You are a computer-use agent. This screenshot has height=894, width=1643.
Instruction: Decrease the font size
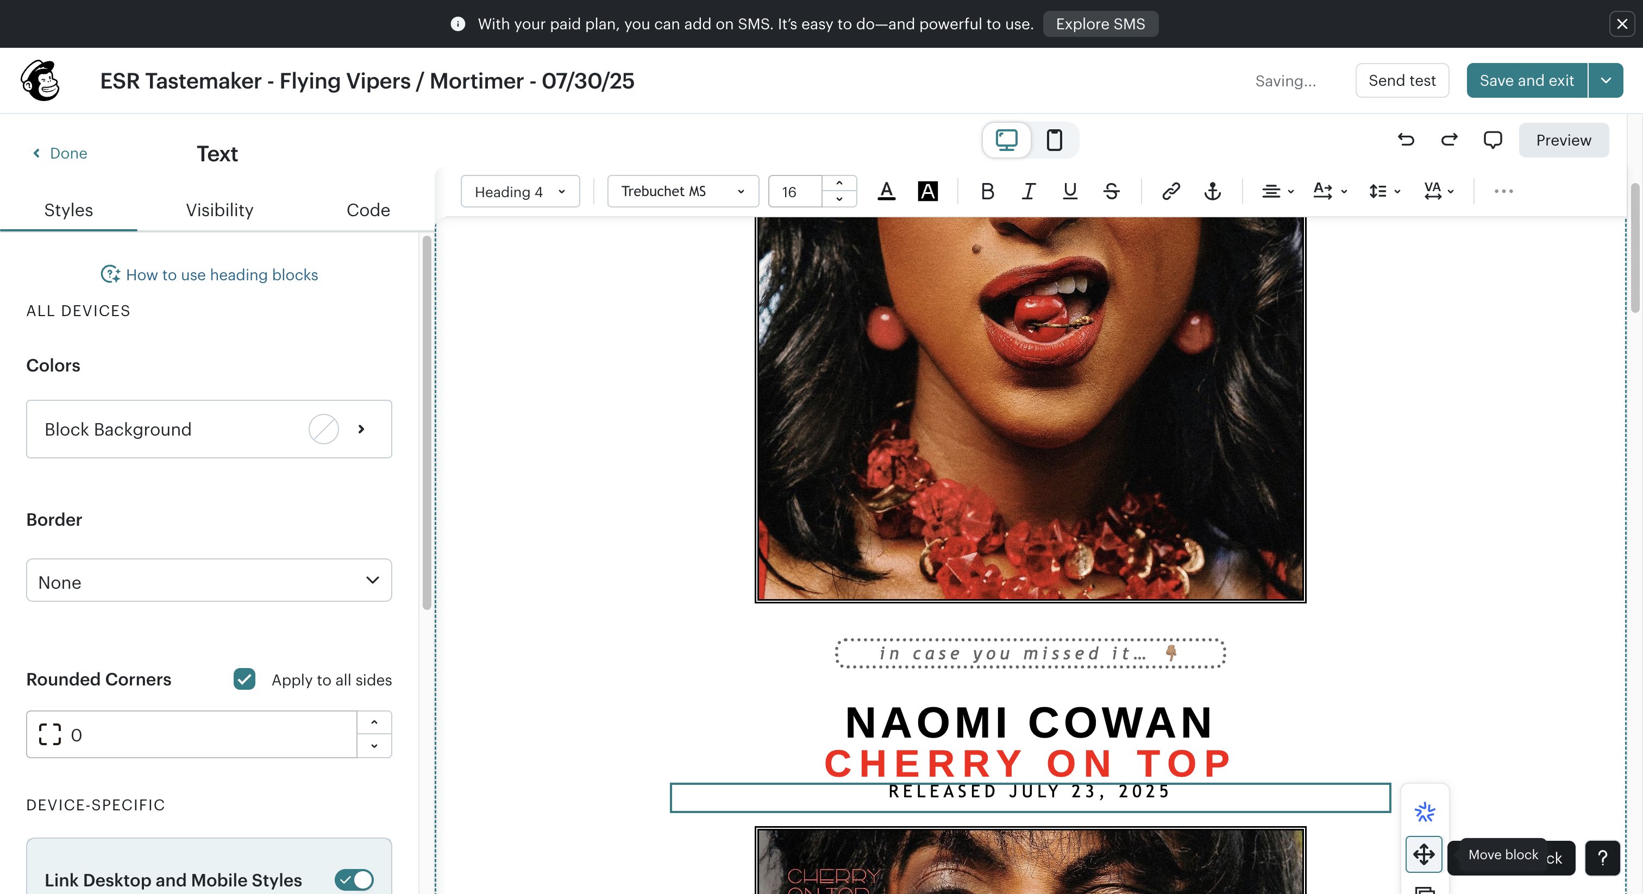(839, 199)
